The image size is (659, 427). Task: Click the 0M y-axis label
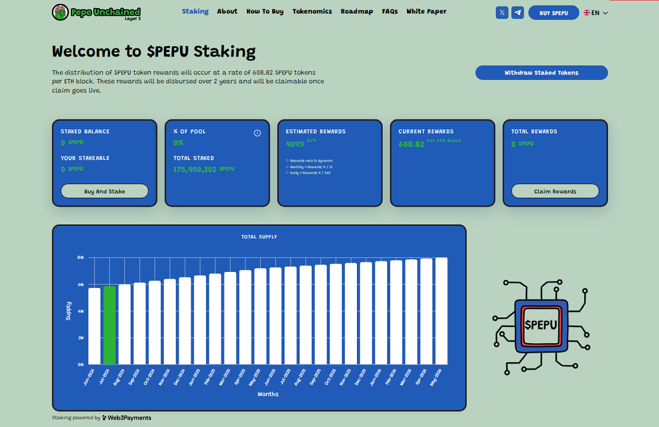pyautogui.click(x=80, y=365)
